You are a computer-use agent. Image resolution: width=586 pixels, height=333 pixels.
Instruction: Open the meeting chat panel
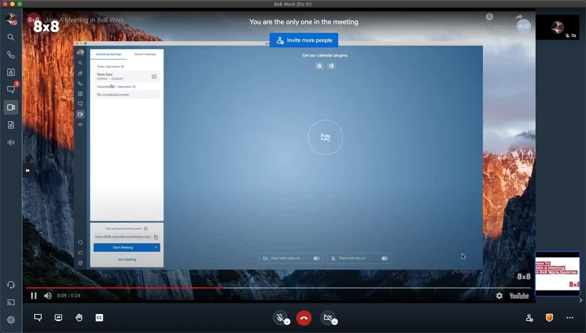pos(38,318)
